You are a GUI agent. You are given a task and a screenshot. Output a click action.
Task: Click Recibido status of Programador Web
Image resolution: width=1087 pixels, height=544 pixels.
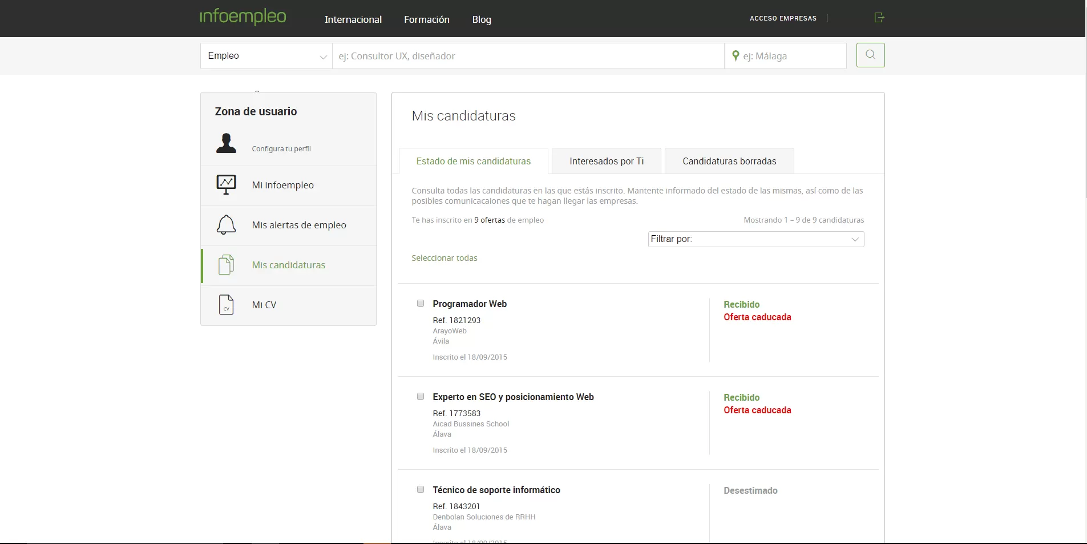742,304
